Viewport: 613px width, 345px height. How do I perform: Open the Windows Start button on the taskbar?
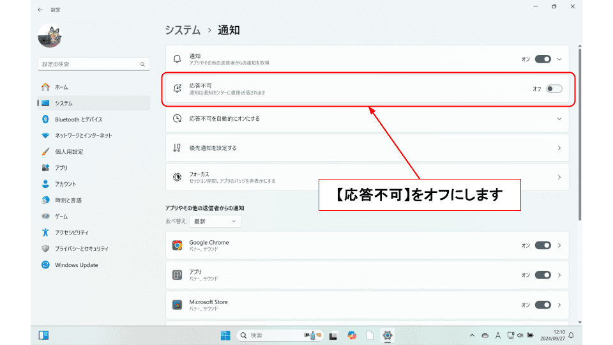[225, 335]
